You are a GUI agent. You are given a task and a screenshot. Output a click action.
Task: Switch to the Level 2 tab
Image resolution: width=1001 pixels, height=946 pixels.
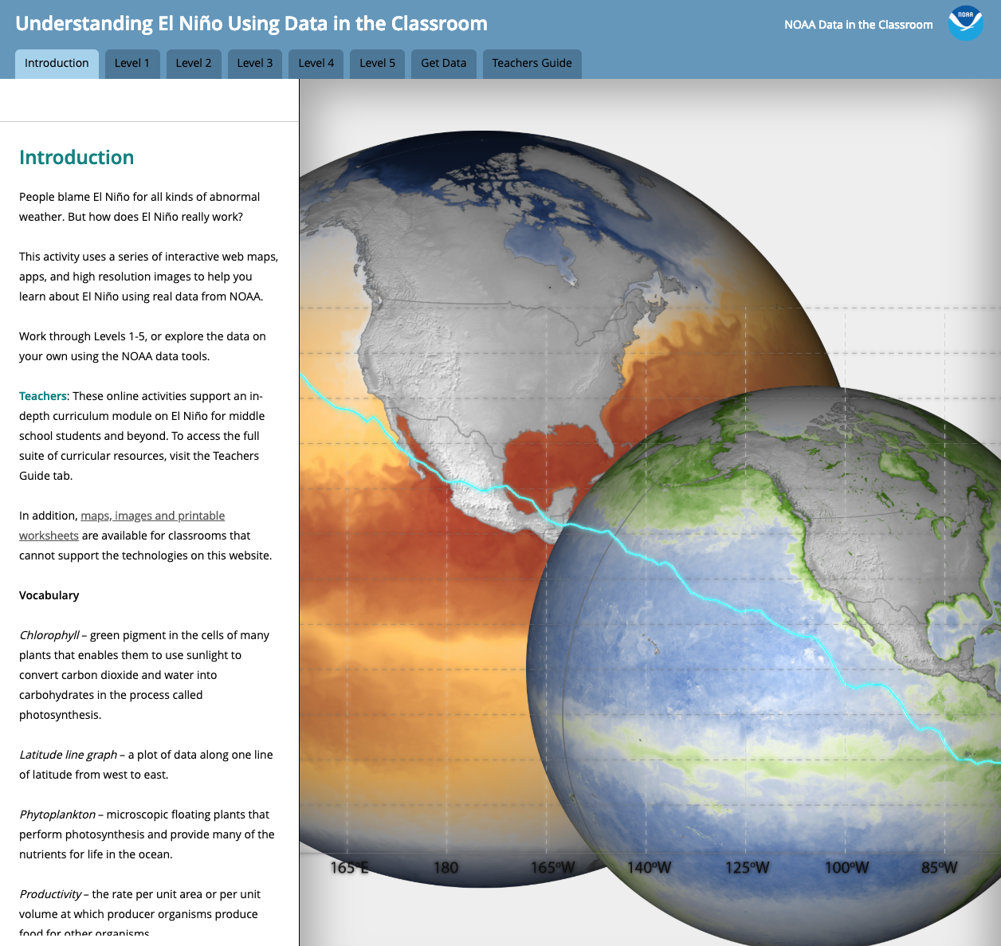(193, 63)
